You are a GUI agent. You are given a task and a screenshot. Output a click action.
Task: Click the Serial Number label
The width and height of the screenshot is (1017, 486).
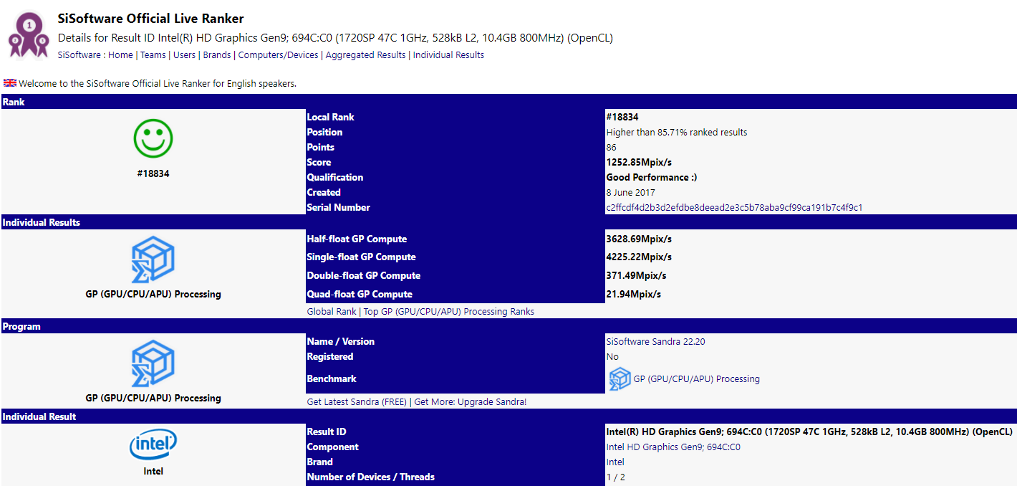pos(339,208)
